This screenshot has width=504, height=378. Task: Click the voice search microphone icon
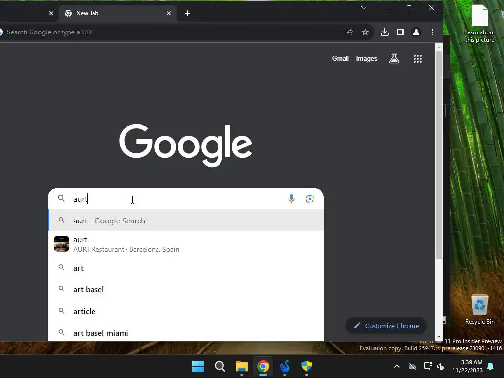point(291,199)
